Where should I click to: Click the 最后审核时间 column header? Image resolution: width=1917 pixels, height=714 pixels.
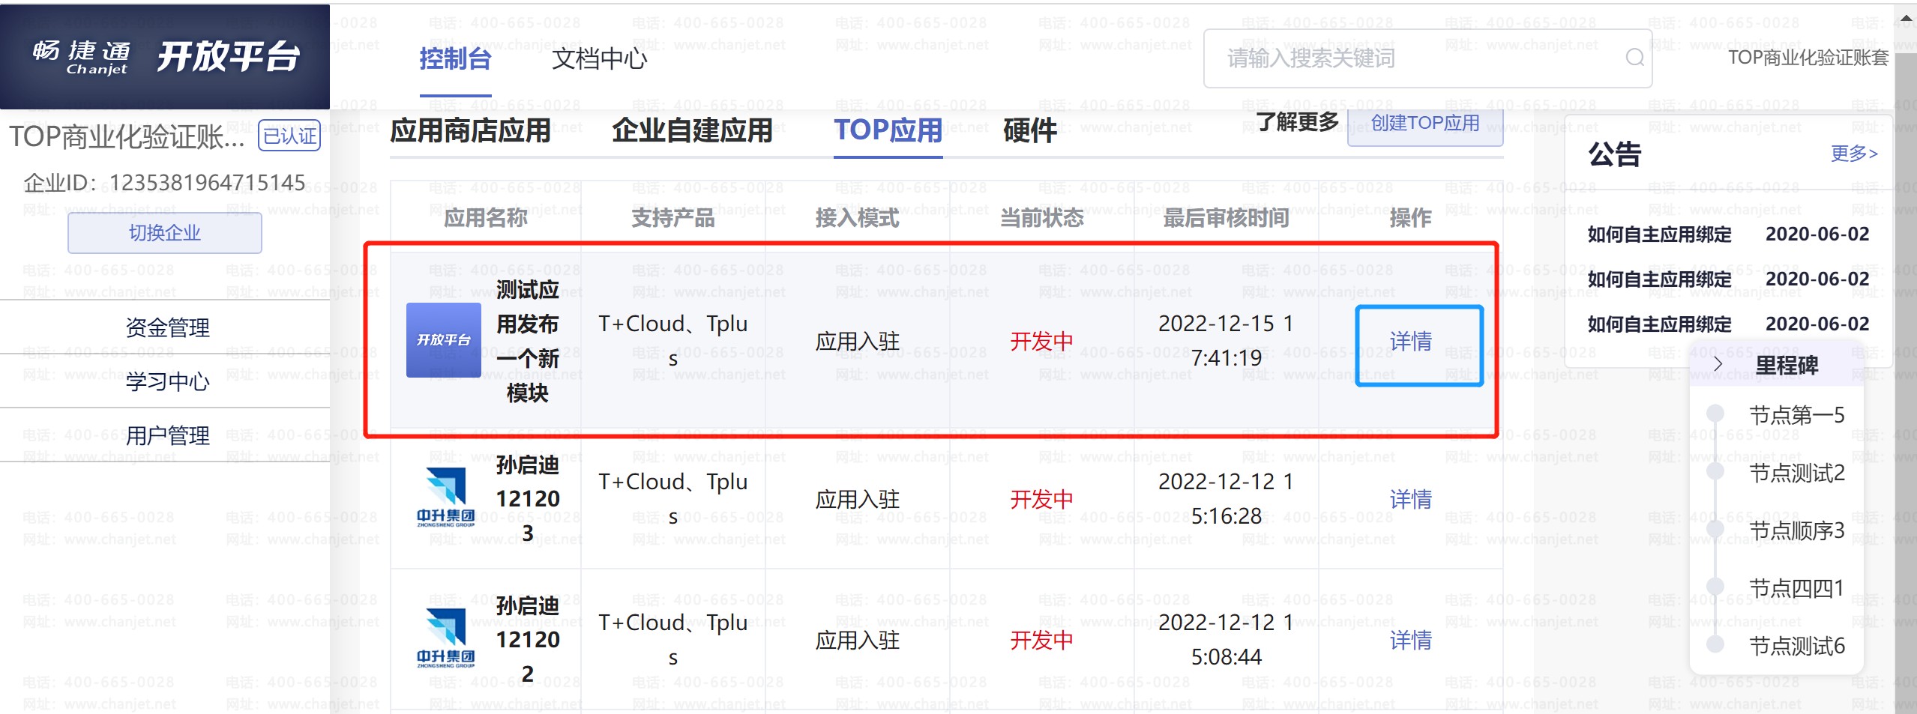click(x=1226, y=218)
